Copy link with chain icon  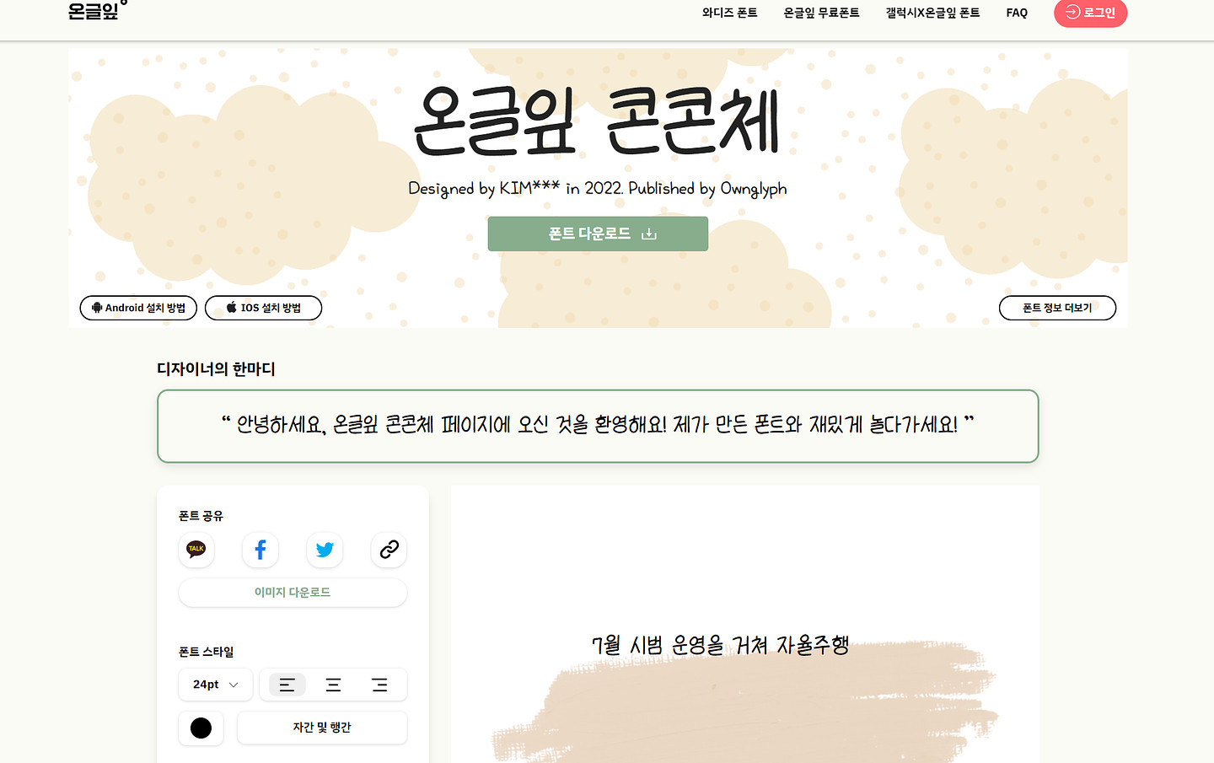point(389,550)
